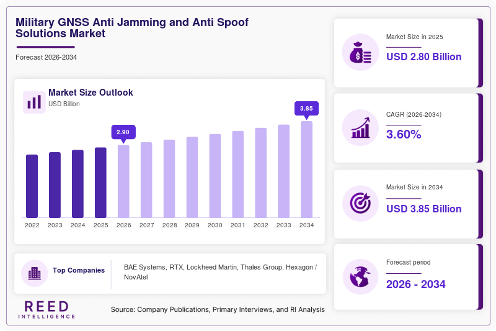496x331 pixels.
Task: Click the USD 2.80 Billion value
Action: [x=424, y=57]
